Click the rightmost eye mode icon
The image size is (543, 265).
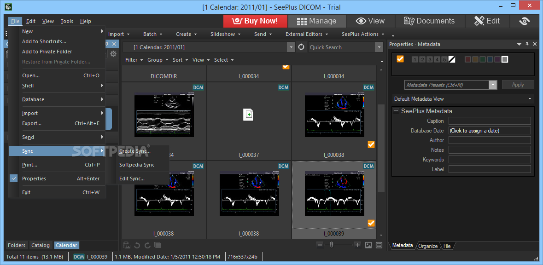pyautogui.click(x=524, y=21)
